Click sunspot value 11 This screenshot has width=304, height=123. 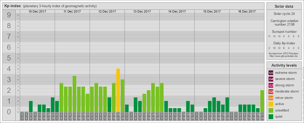tap(269, 36)
